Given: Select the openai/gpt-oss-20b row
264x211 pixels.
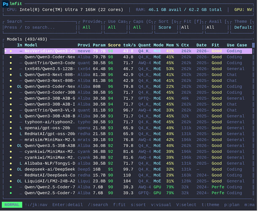Looking at the screenshot, I should coord(128,128).
